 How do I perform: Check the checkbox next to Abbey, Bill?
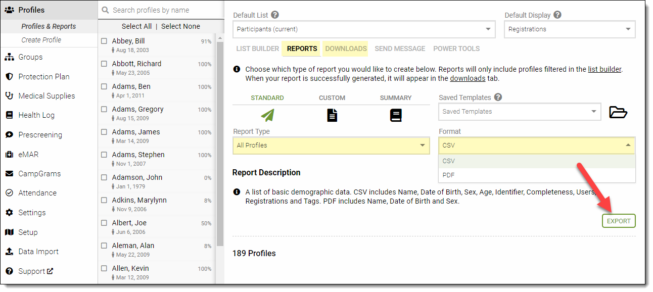click(104, 41)
